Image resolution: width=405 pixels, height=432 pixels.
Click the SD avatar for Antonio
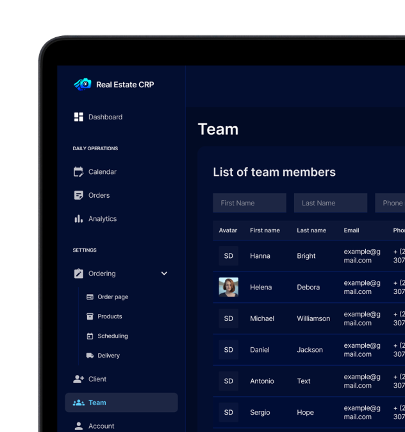click(229, 381)
